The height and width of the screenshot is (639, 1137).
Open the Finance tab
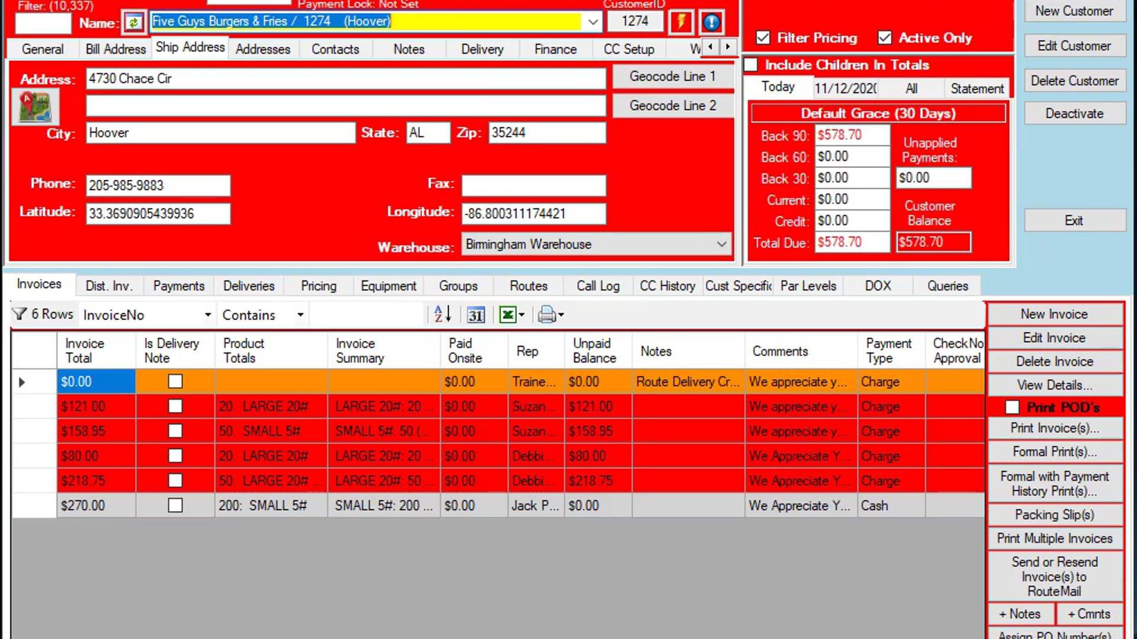coord(555,49)
